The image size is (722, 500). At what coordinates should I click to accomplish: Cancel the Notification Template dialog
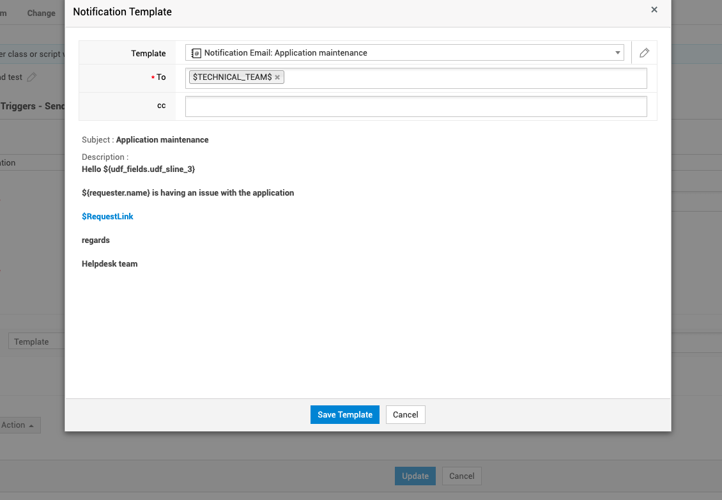pos(405,414)
